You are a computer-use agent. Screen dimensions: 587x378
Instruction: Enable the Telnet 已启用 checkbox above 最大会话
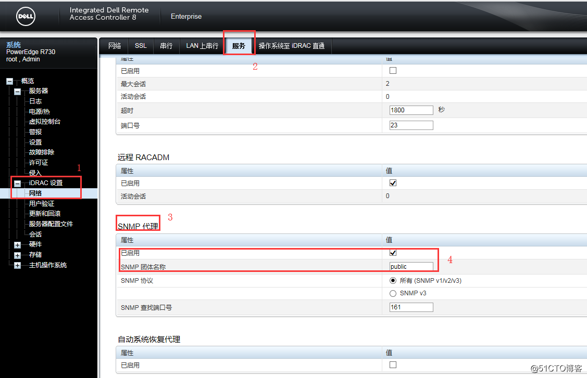(393, 70)
